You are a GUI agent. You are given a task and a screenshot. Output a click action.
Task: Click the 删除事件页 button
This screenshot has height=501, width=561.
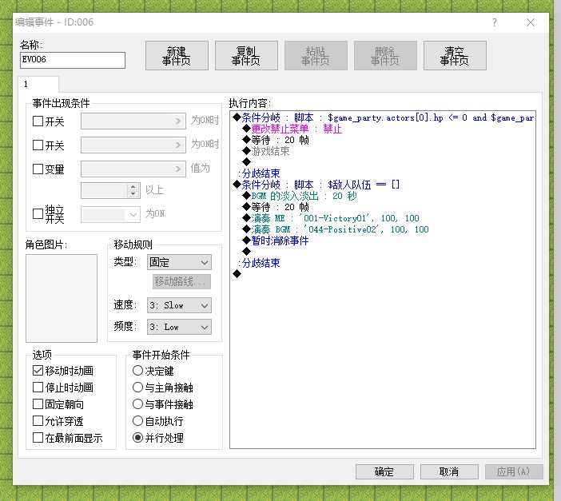coord(385,55)
